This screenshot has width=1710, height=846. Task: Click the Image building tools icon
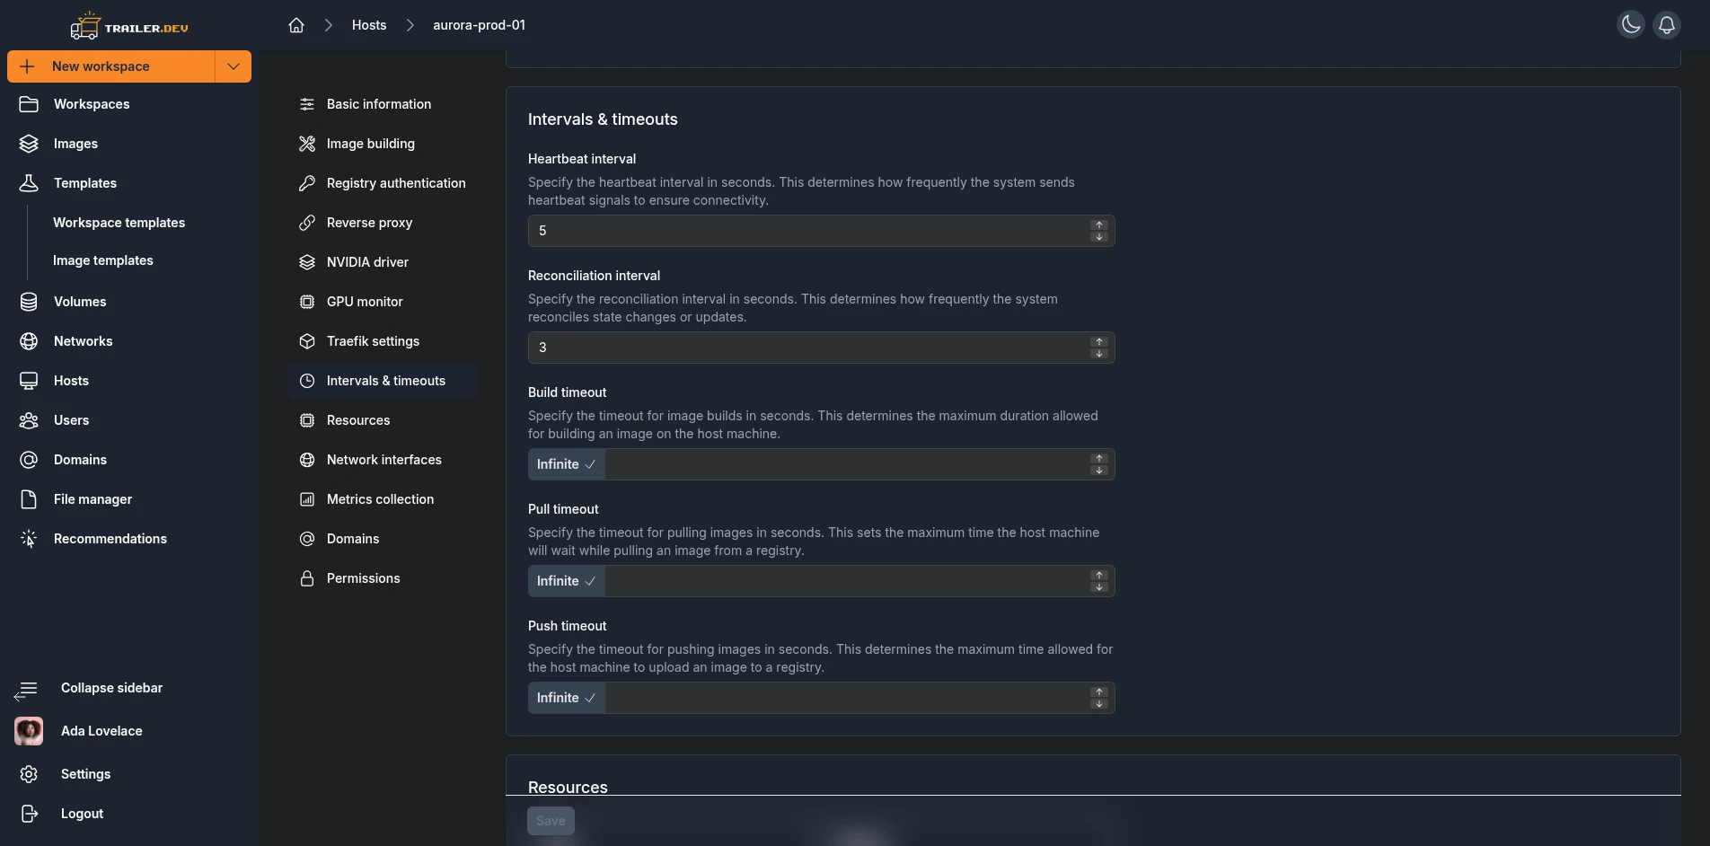click(307, 144)
